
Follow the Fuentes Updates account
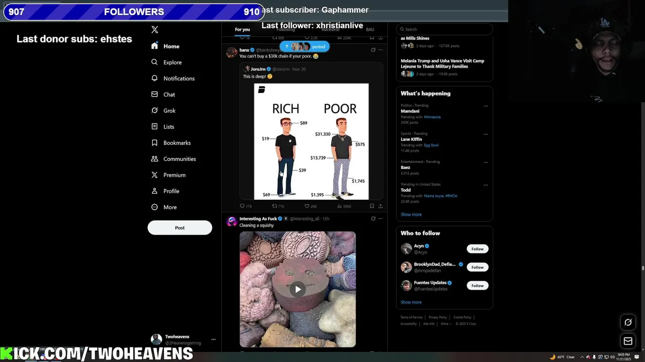tap(477, 286)
